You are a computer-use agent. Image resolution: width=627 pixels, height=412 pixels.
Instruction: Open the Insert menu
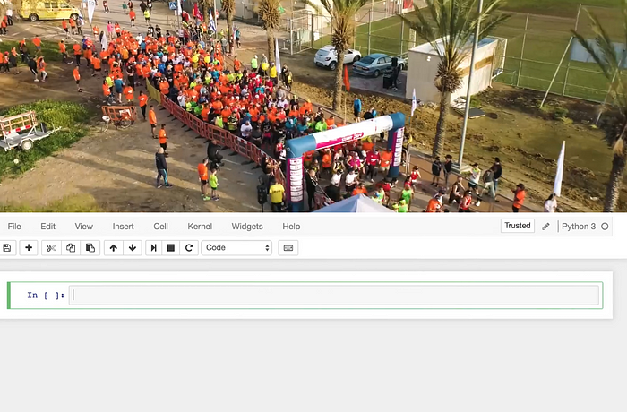click(124, 227)
